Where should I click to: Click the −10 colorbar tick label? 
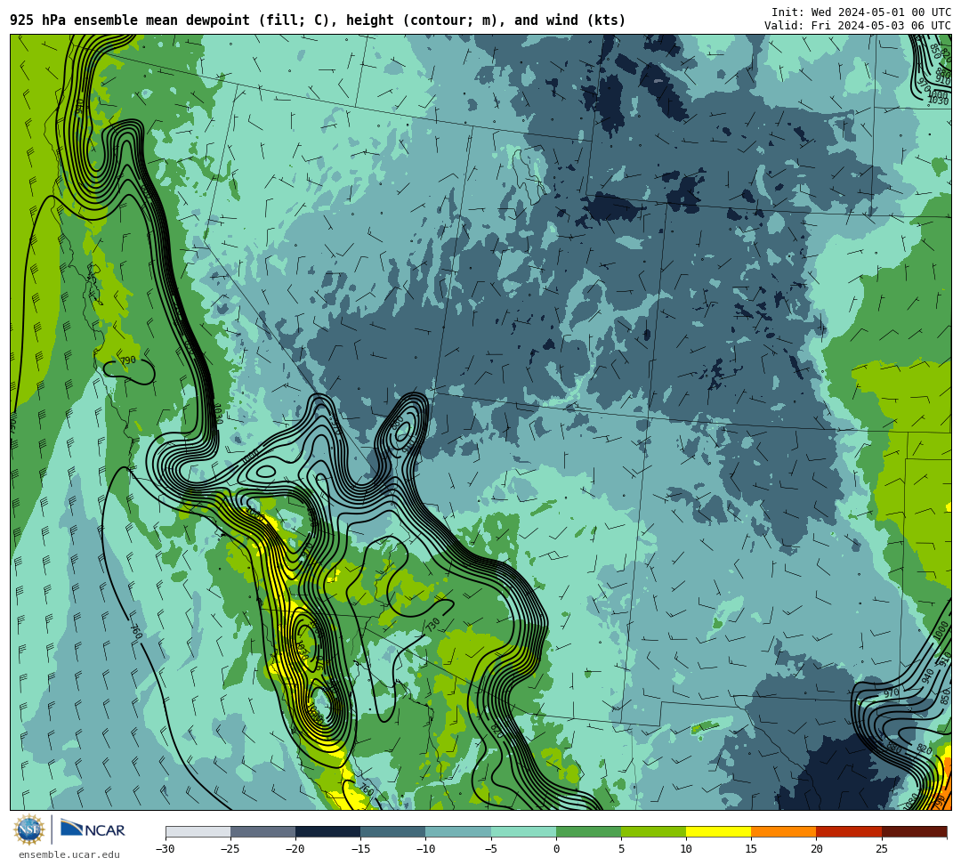pos(425,849)
